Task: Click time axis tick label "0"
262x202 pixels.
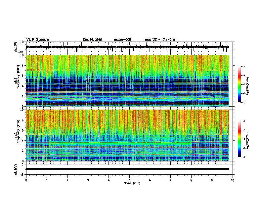Action: click(26, 180)
